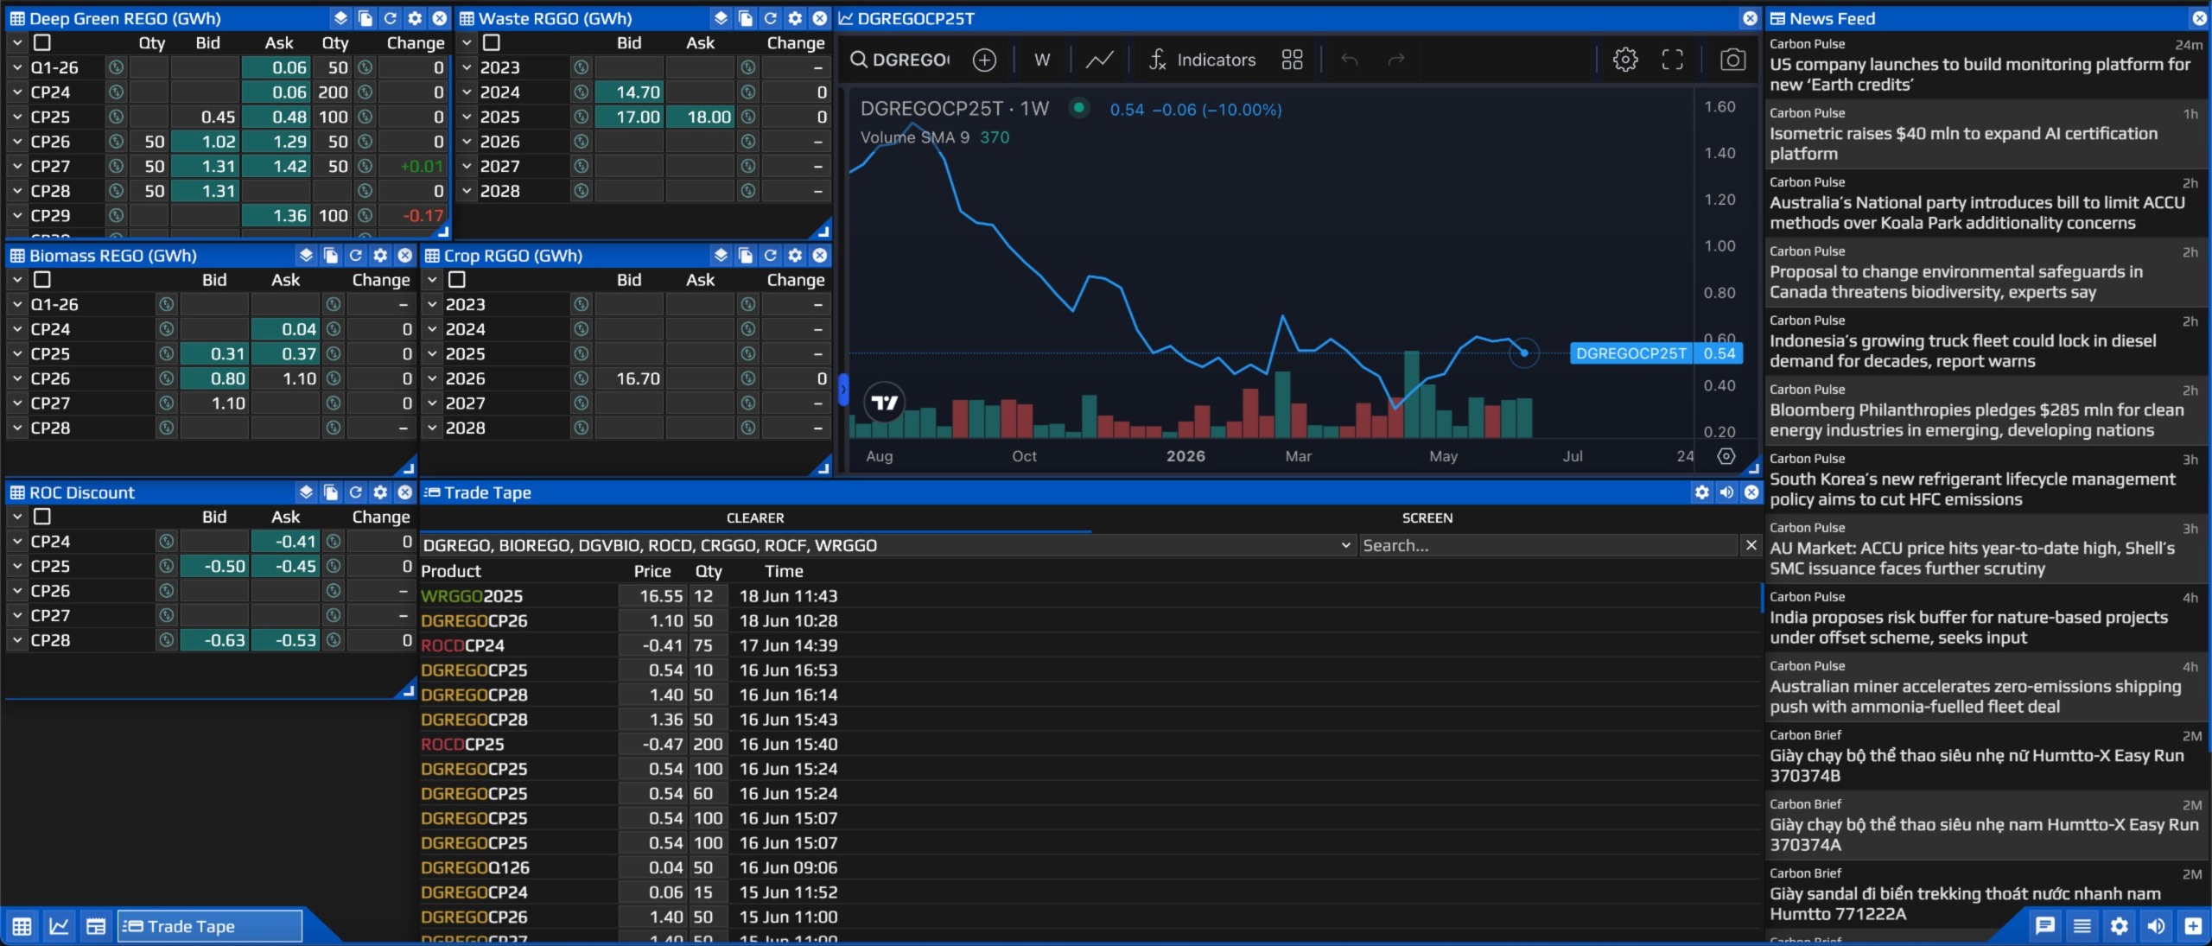This screenshot has width=2212, height=946.
Task: Click 2025 ask 18.00 in Waste RGGO
Action: click(700, 117)
